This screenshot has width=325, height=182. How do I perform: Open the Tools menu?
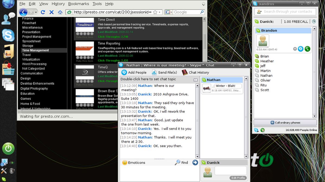[97, 4]
